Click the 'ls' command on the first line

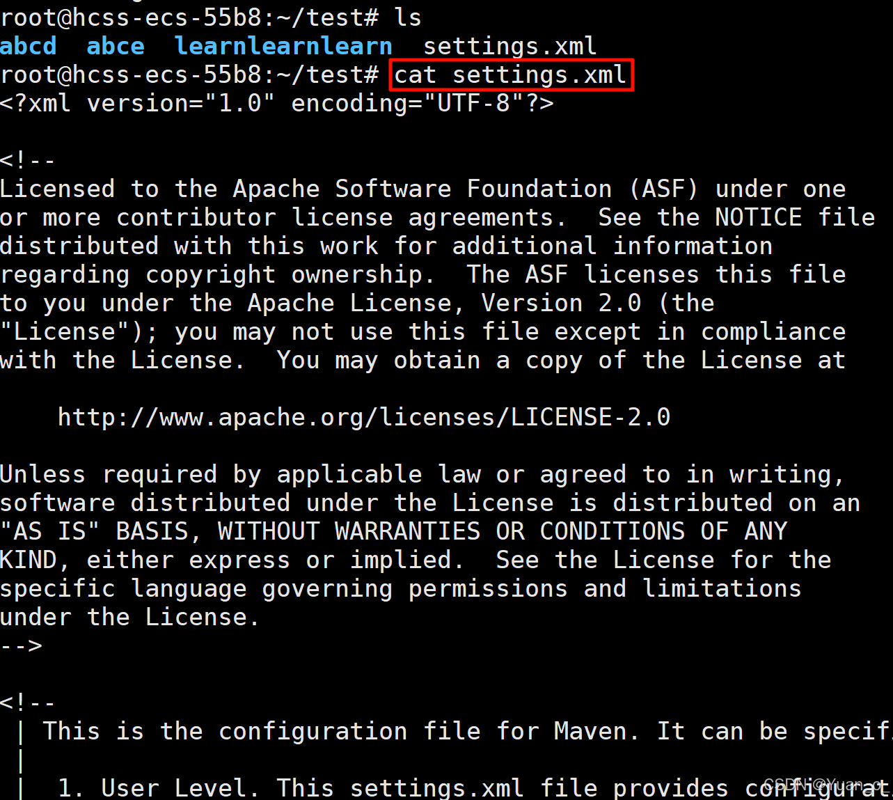pyautogui.click(x=408, y=17)
